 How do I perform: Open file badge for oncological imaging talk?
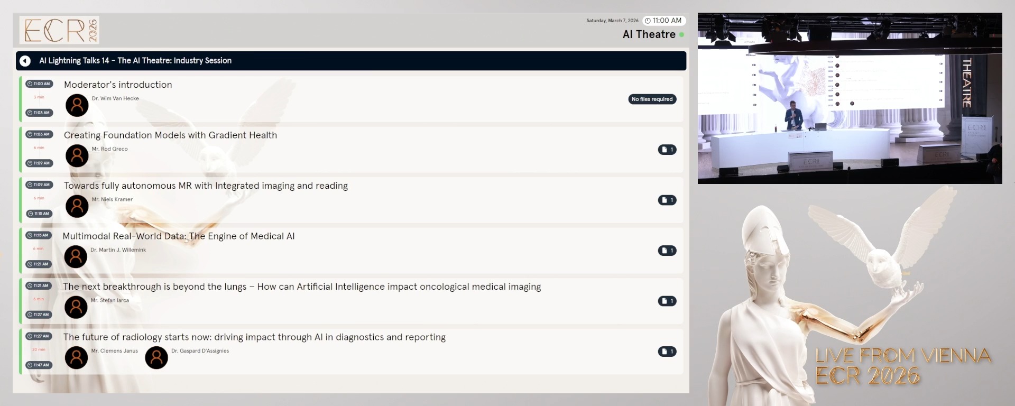click(x=667, y=301)
